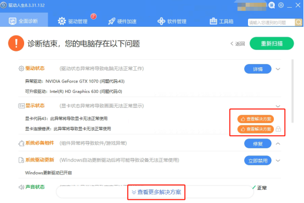Click the 驱动状态 gear icon
The image size is (304, 203).
21,68
